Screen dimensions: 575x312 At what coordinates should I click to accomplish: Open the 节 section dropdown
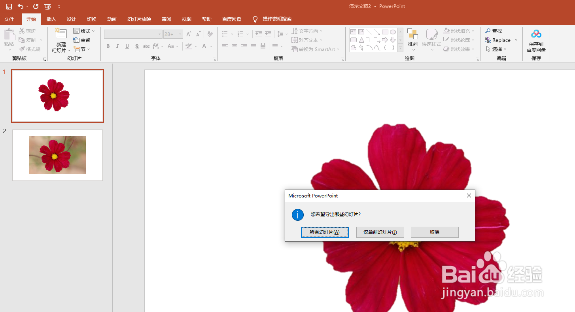point(82,49)
